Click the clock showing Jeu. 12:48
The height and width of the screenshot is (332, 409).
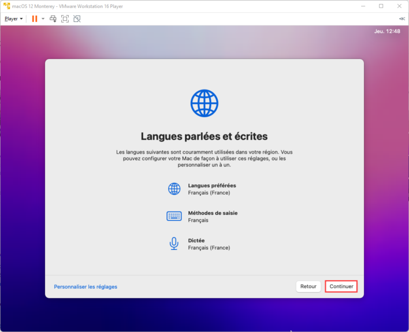[387, 31]
